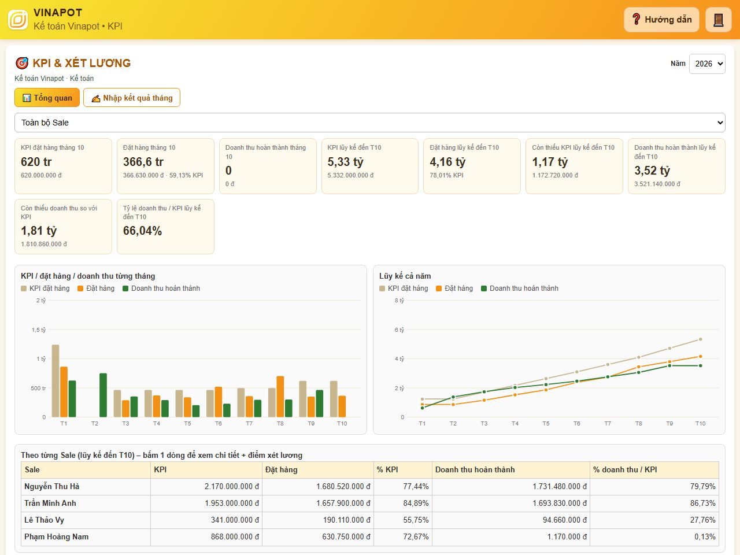Screen dimensions: 740x555
Task: Click the Sale column header
Action: 86,470
